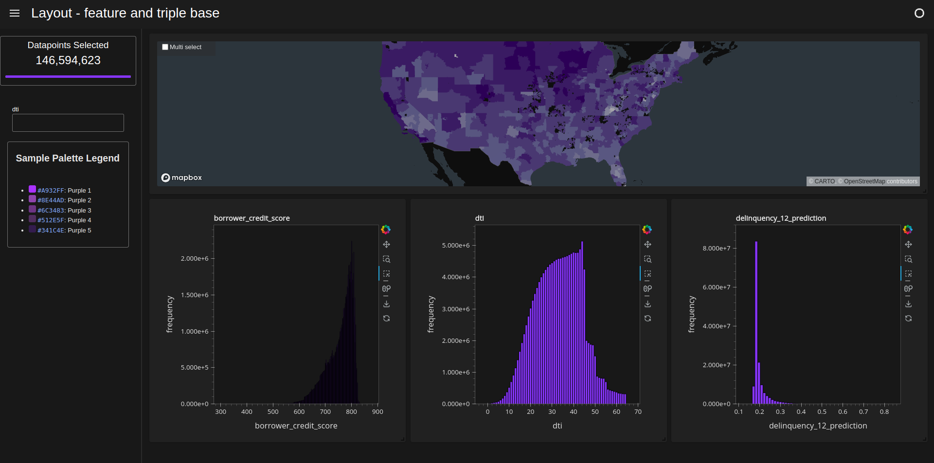Click the dti x-axis label

click(557, 426)
